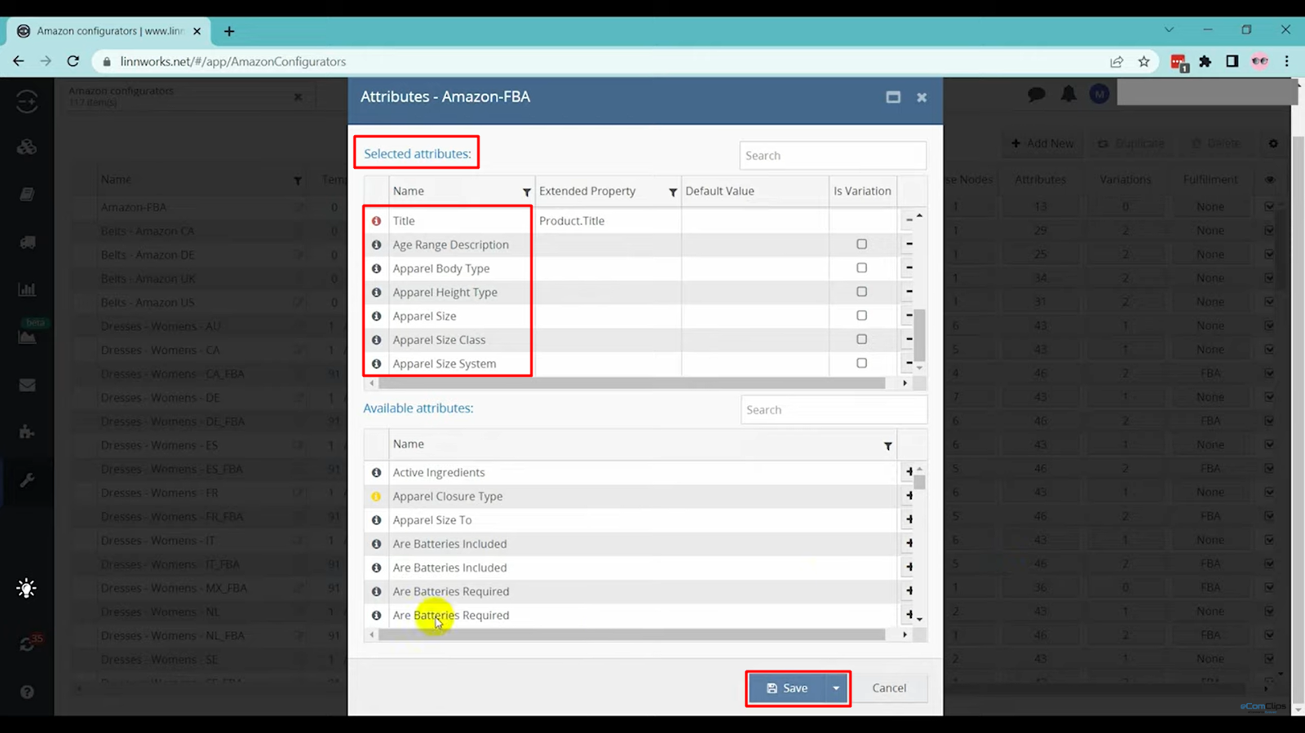Open the envelope icon in left sidebar

point(27,385)
